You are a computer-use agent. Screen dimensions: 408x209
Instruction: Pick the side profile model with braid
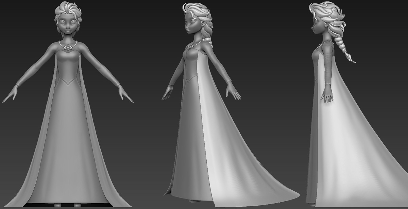(357, 104)
